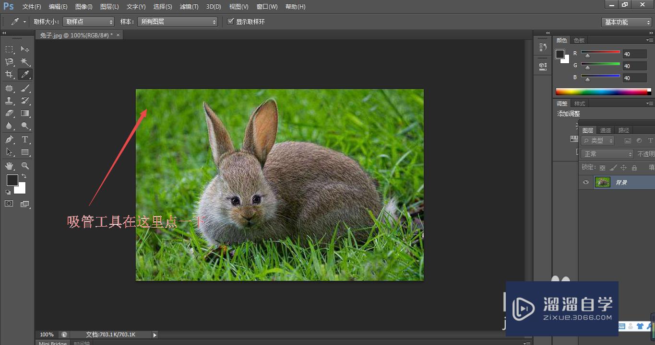
Task: Open the status bar info arrow menu
Action: 155,335
